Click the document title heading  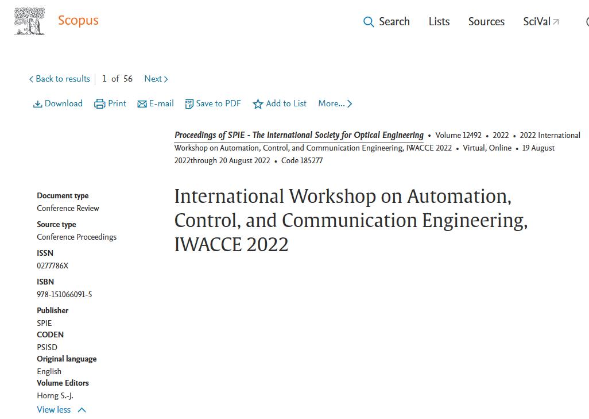[x=350, y=220]
